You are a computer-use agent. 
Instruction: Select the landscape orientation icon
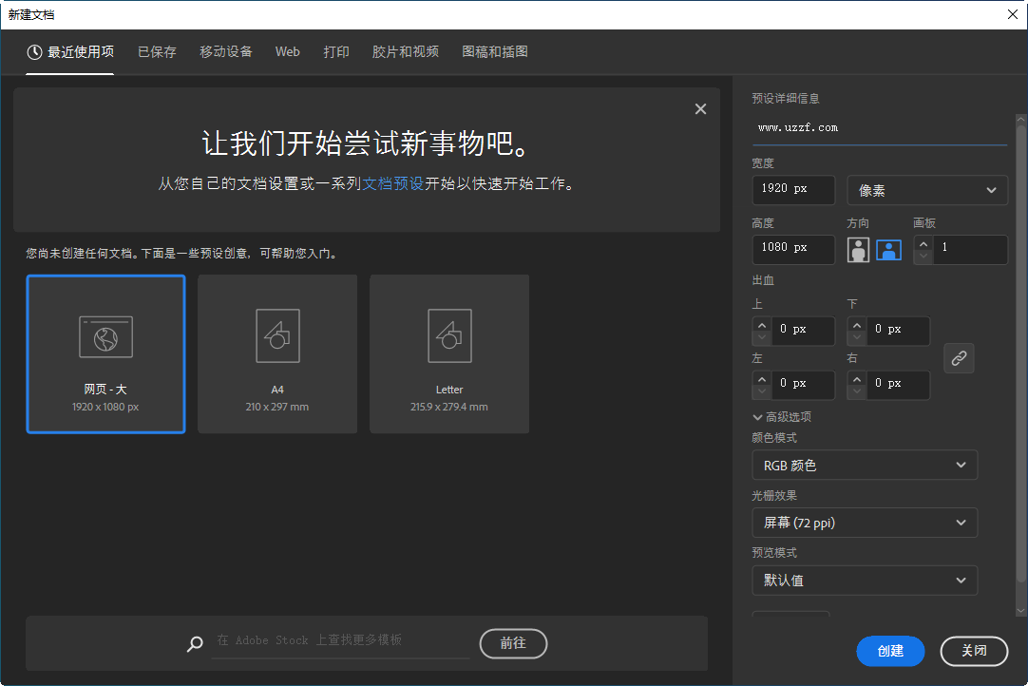click(x=888, y=249)
